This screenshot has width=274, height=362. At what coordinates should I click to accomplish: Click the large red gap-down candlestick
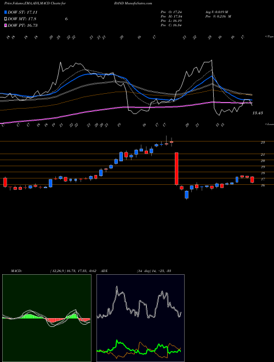[x=176, y=168]
